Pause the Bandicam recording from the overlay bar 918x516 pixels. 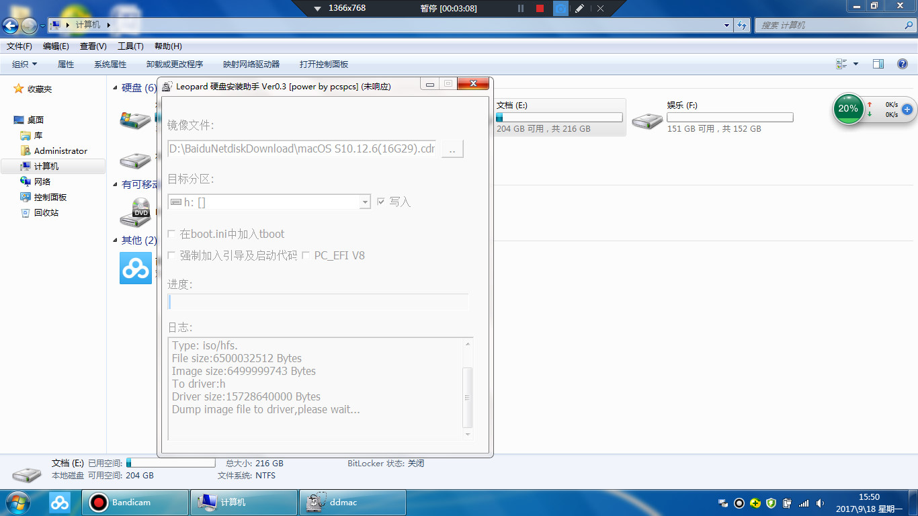521,8
